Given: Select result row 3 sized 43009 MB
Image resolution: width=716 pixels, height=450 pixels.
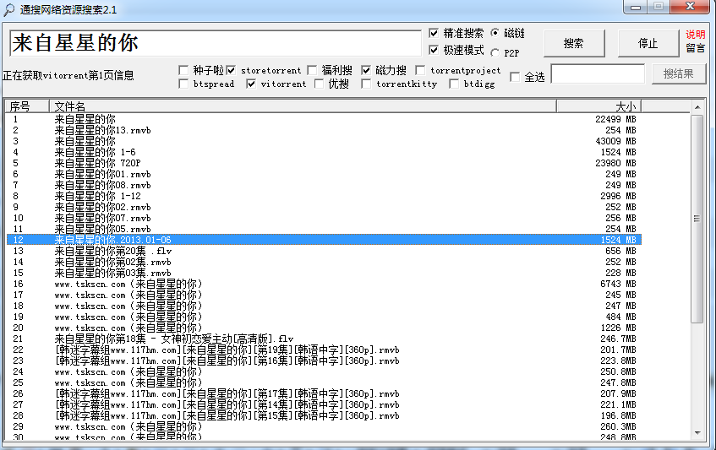Looking at the screenshot, I should click(324, 141).
